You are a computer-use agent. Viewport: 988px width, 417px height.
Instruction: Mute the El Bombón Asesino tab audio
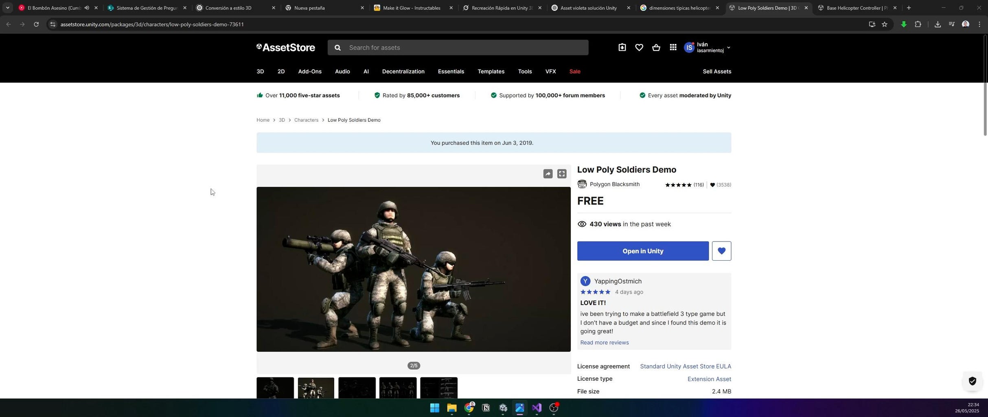[87, 8]
